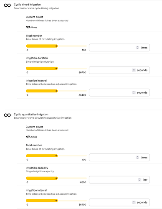Viewport: 162px width, 209px height.
Task: Click the stepper arrows in timed Total number field
Action: 137,48
